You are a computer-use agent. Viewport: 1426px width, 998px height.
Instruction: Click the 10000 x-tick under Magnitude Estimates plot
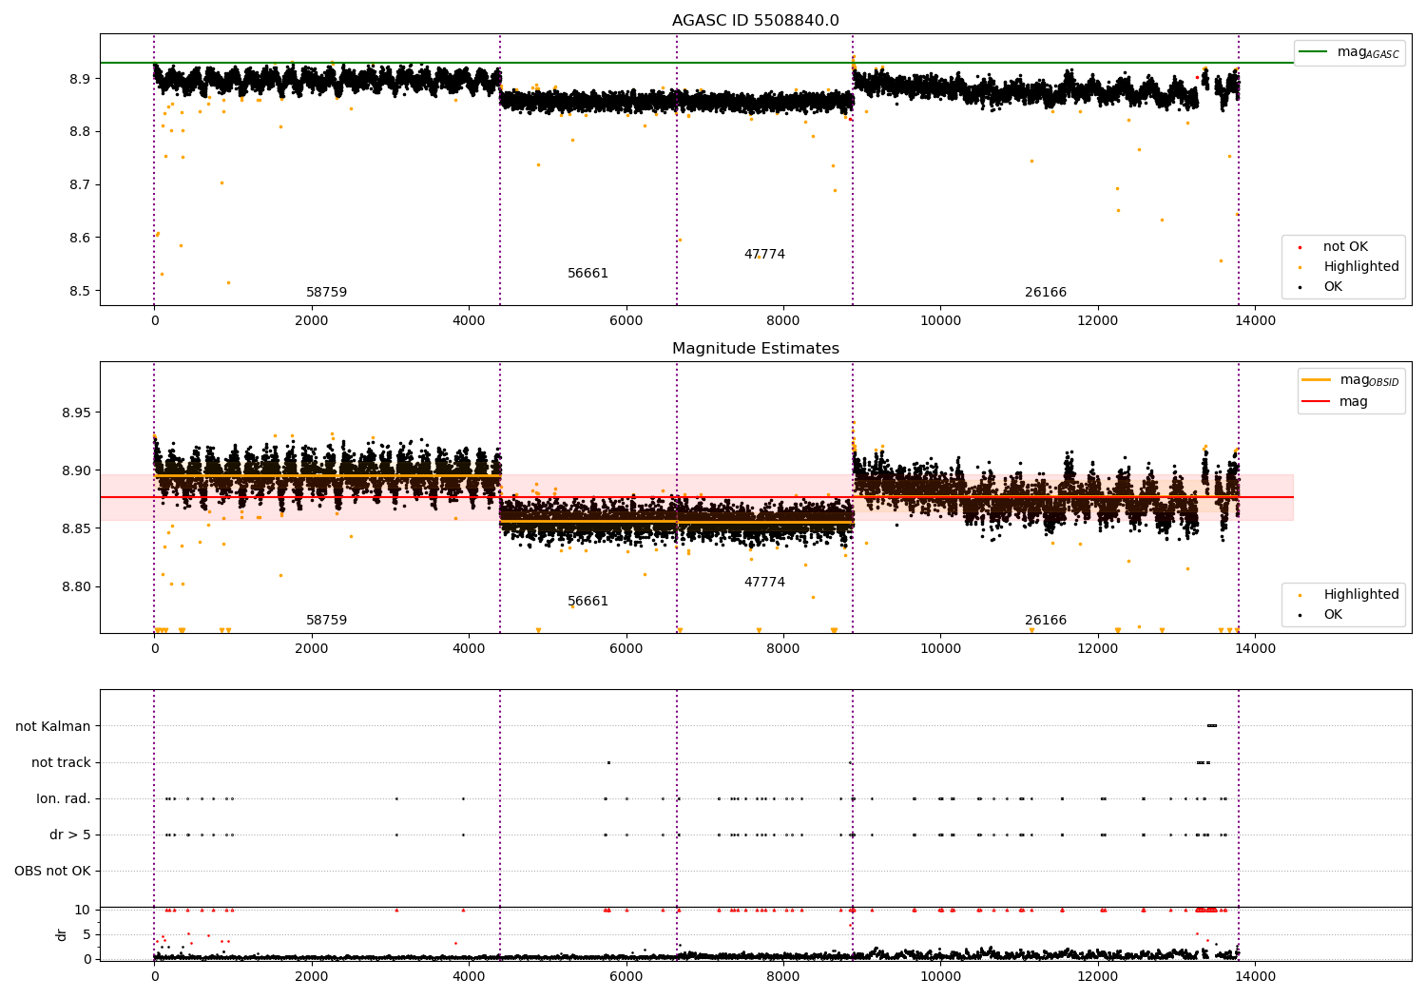940,648
